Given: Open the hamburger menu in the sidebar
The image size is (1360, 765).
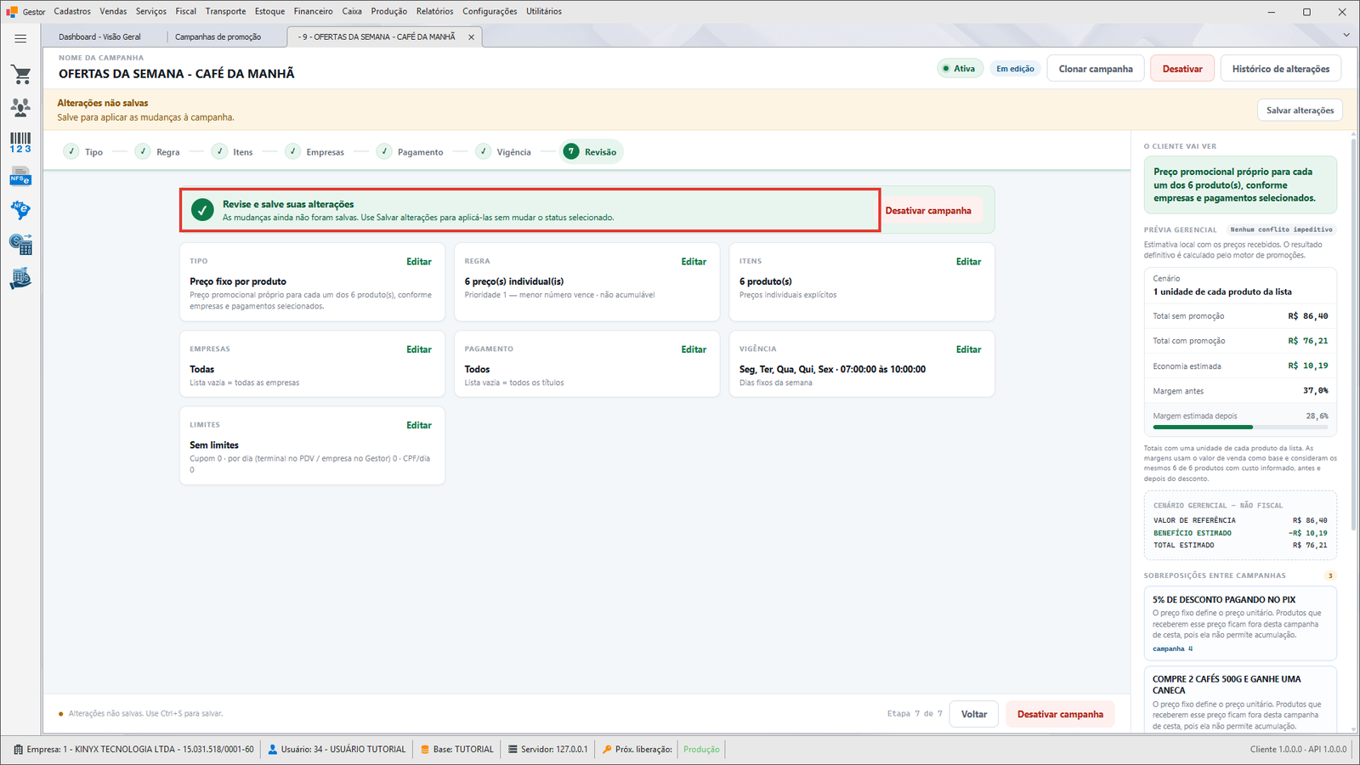Looking at the screenshot, I should pos(20,38).
